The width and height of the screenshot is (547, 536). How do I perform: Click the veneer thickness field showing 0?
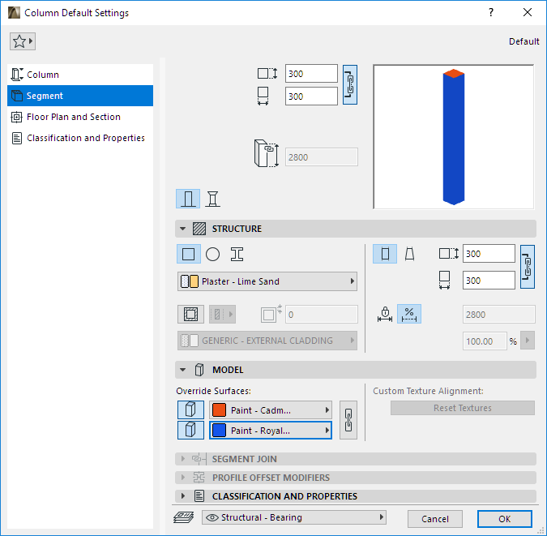point(321,315)
